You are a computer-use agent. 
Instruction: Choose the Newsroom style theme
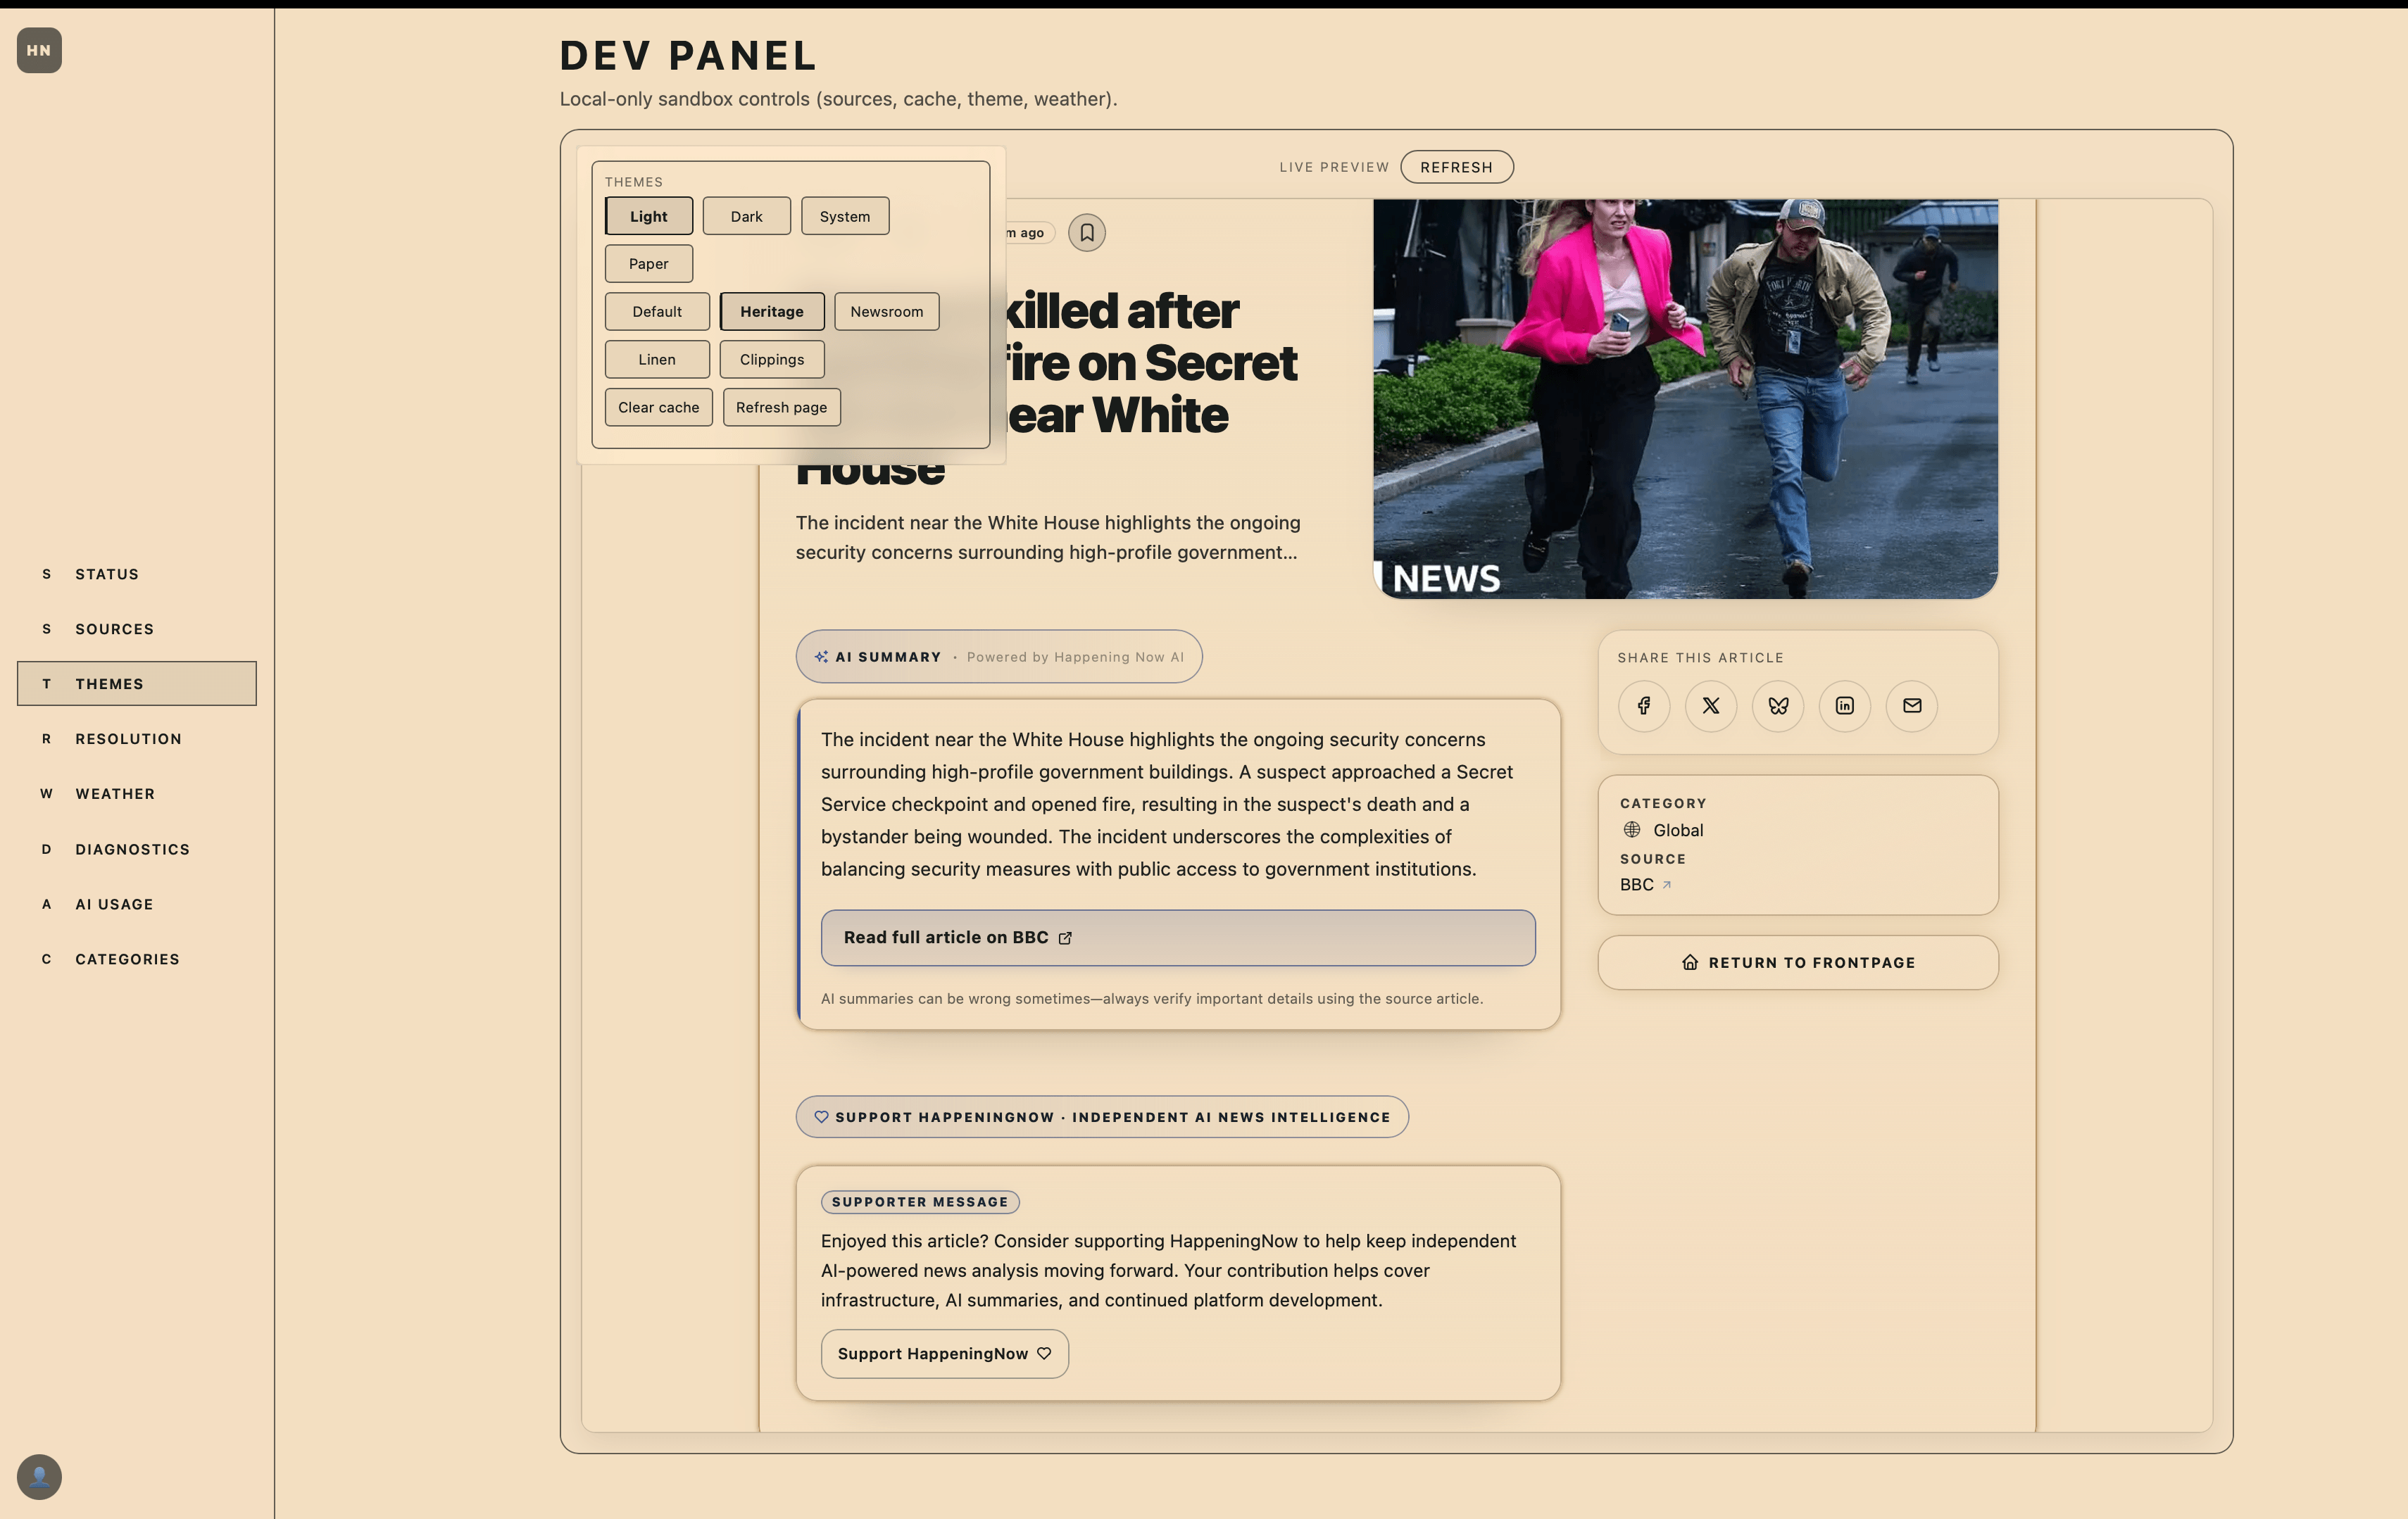point(887,312)
